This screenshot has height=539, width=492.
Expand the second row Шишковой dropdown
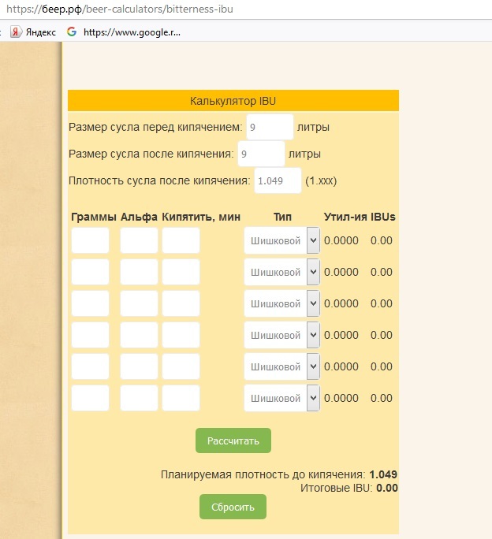281,272
